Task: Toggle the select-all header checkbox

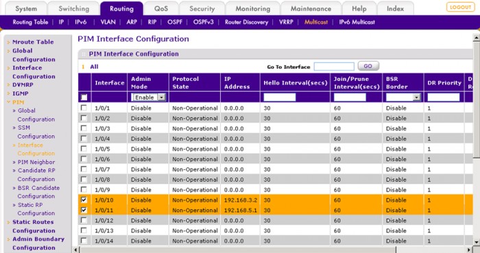Action: pyautogui.click(x=84, y=97)
